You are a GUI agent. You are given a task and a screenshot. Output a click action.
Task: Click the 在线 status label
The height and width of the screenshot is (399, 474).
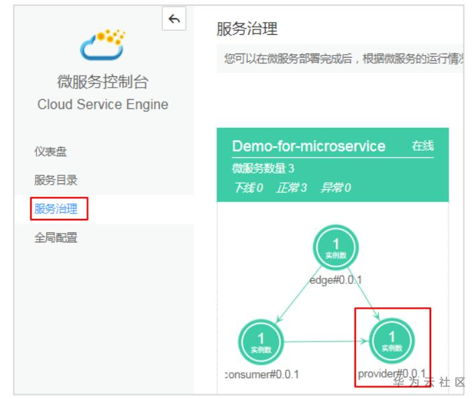tap(422, 146)
